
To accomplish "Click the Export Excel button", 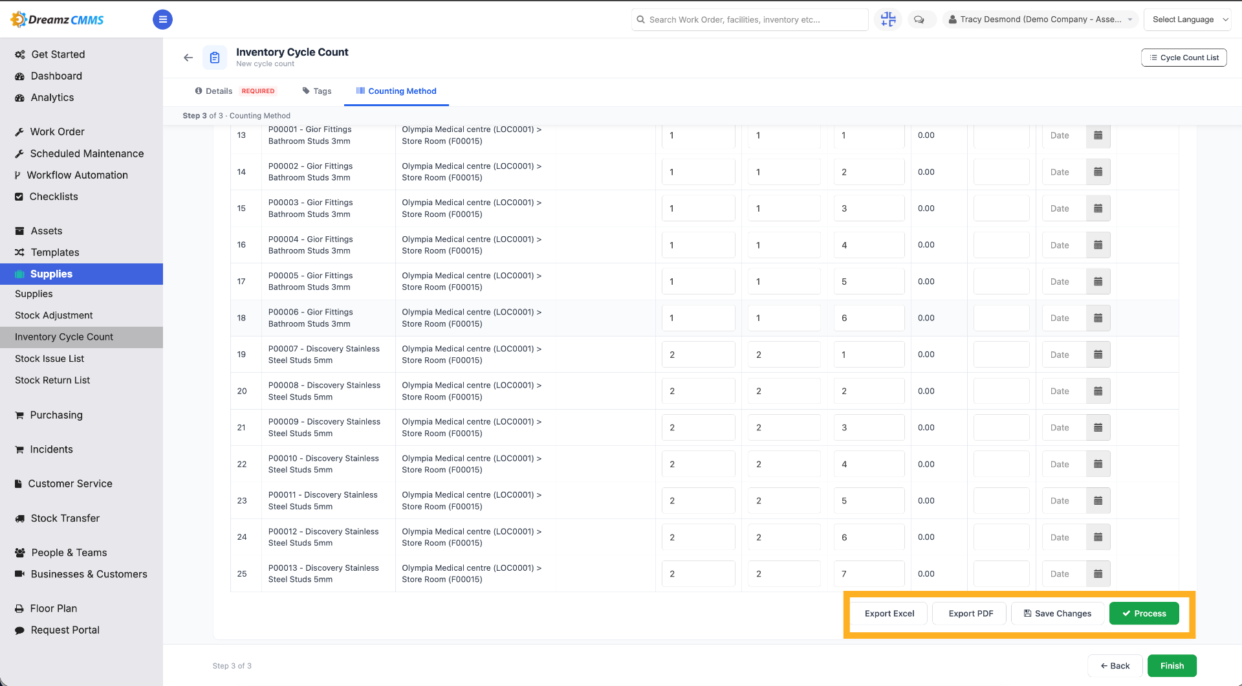I will 889,614.
